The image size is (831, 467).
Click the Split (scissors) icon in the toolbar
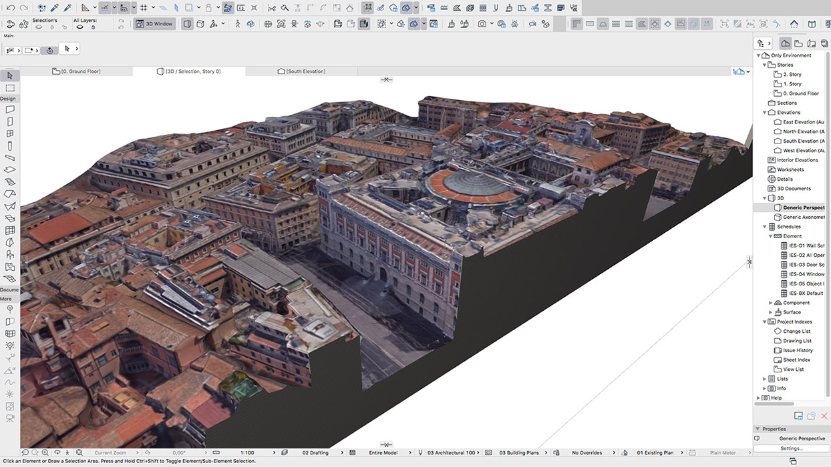(104, 7)
